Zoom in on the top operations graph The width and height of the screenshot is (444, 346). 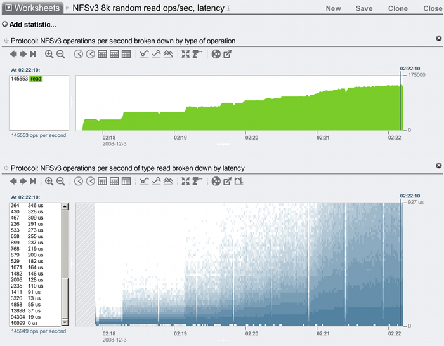tap(49, 55)
